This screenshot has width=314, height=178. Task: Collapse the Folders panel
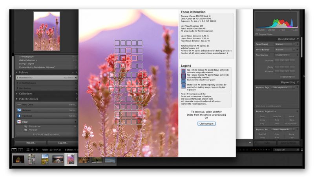click(16, 72)
